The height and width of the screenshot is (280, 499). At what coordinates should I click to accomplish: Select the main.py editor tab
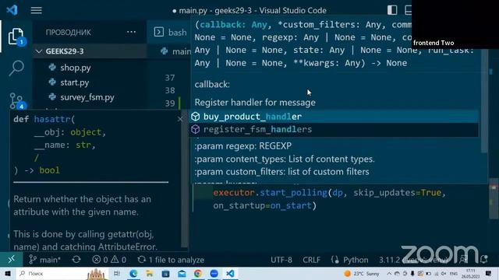point(175,51)
